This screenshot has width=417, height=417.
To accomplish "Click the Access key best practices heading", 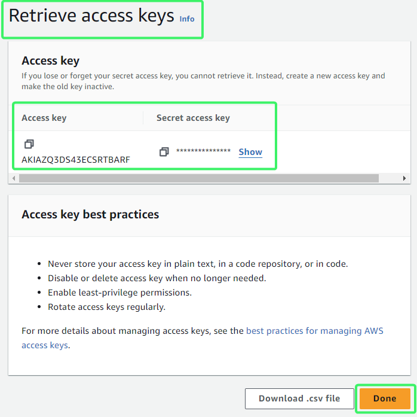I will tap(90, 214).
